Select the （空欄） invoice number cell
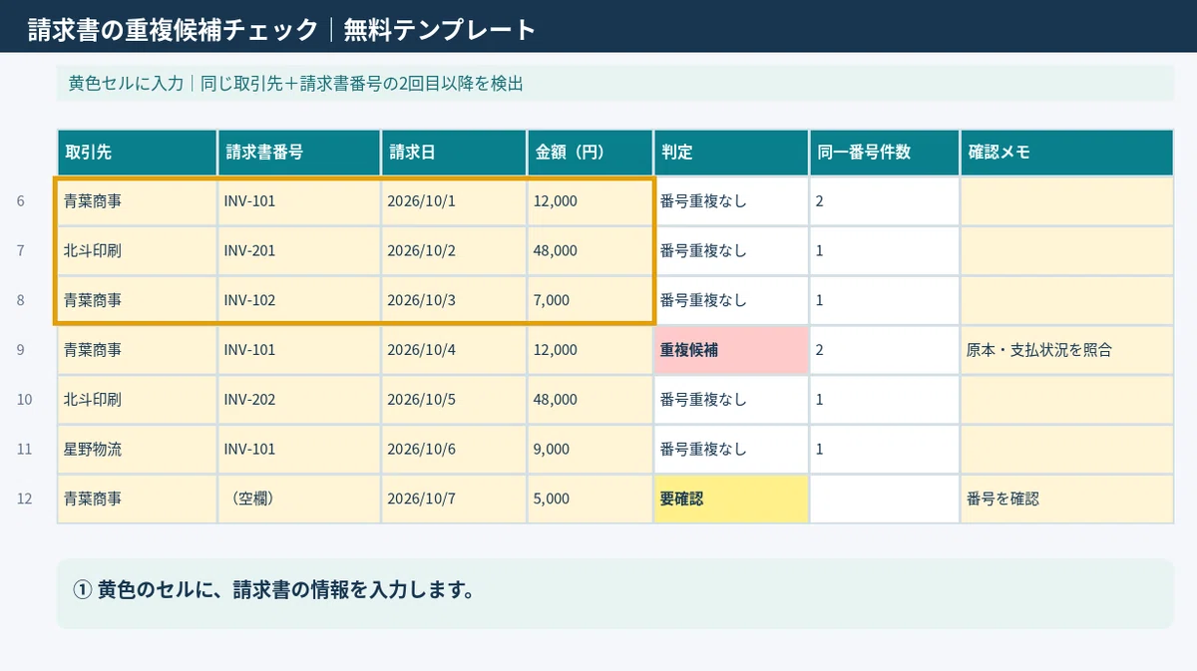The width and height of the screenshot is (1197, 671). click(x=299, y=499)
